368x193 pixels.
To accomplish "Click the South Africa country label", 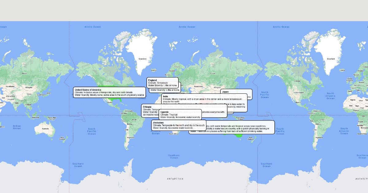I will coord(174,134).
